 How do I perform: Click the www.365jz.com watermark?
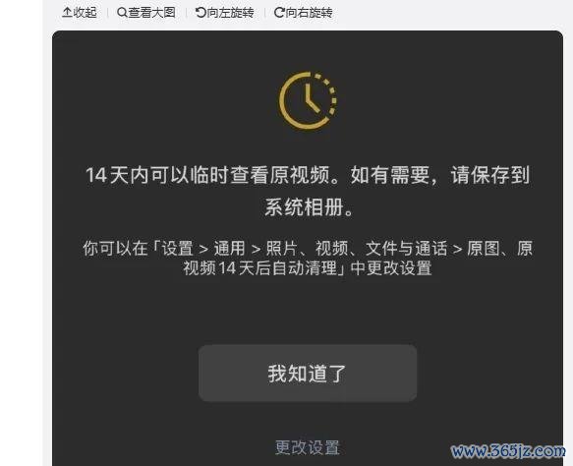point(508,451)
